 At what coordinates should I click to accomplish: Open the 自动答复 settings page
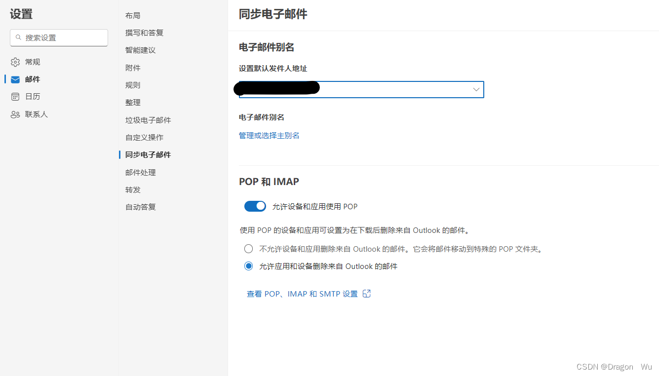click(x=140, y=207)
